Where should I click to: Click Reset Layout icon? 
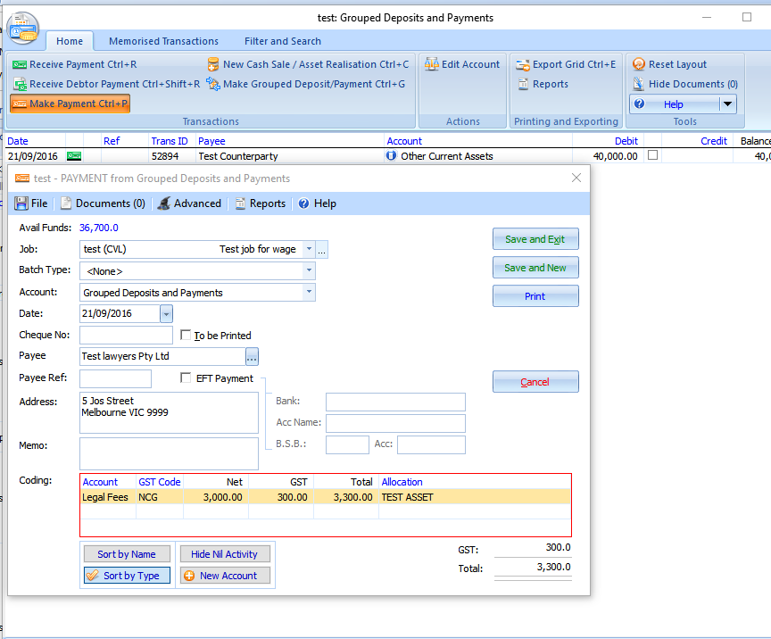pyautogui.click(x=639, y=65)
